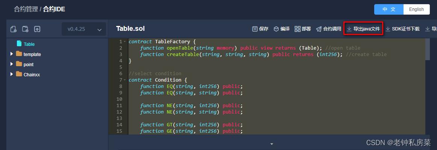The width and height of the screenshot is (437, 150).
Task: Save the contract with 保存
Action: tap(260, 29)
